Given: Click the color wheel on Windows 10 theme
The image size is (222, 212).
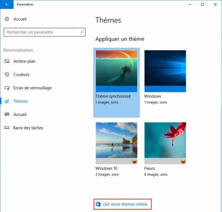Looking at the screenshot, I should (x=134, y=161).
